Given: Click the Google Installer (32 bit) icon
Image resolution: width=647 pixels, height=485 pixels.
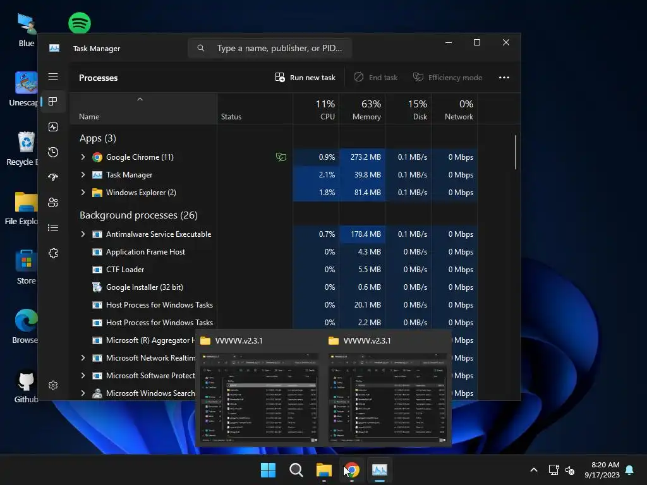Looking at the screenshot, I should pos(97,287).
